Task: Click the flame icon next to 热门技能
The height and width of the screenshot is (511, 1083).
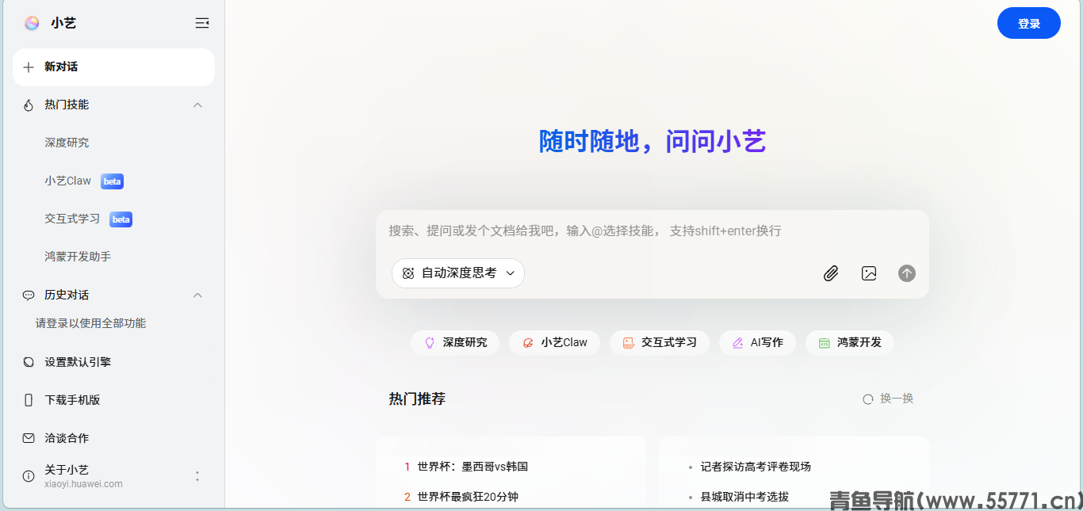Action: (x=29, y=105)
